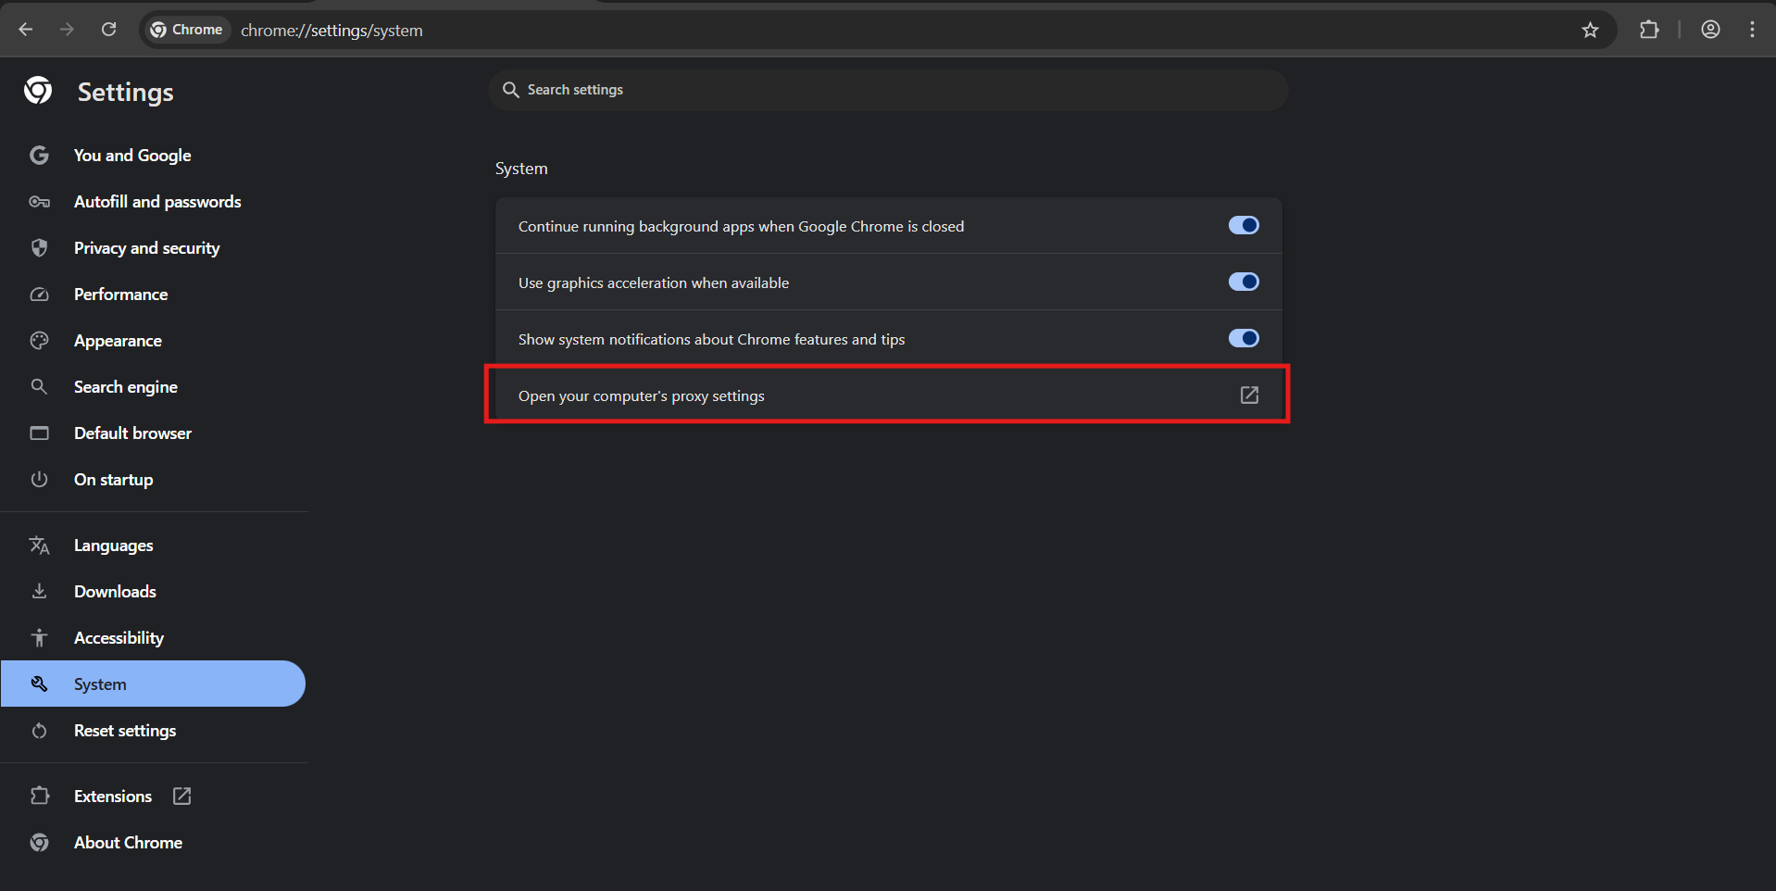Click the shield icon for Privacy

39,248
